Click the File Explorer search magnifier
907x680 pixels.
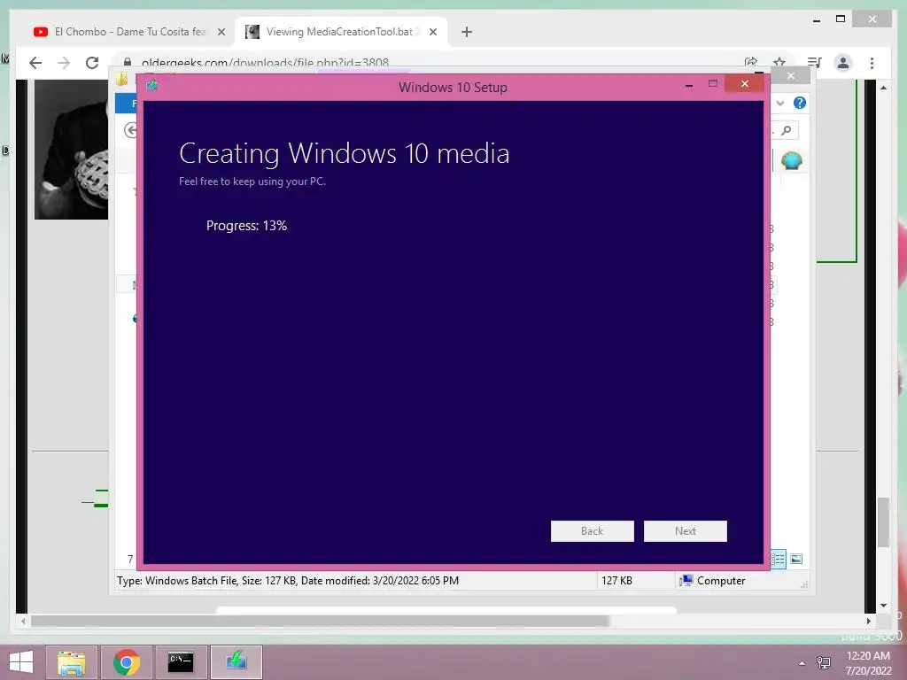[787, 131]
